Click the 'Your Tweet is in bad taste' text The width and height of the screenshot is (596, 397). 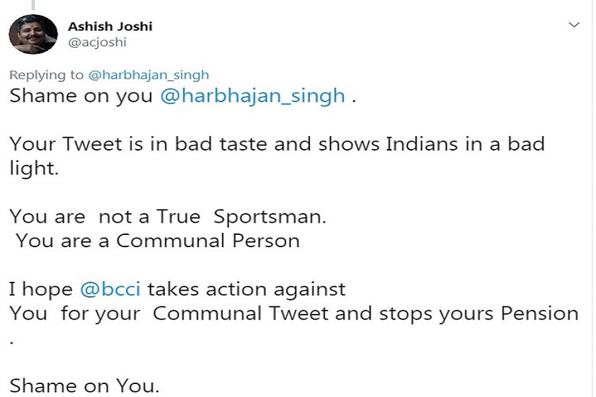[x=139, y=143]
